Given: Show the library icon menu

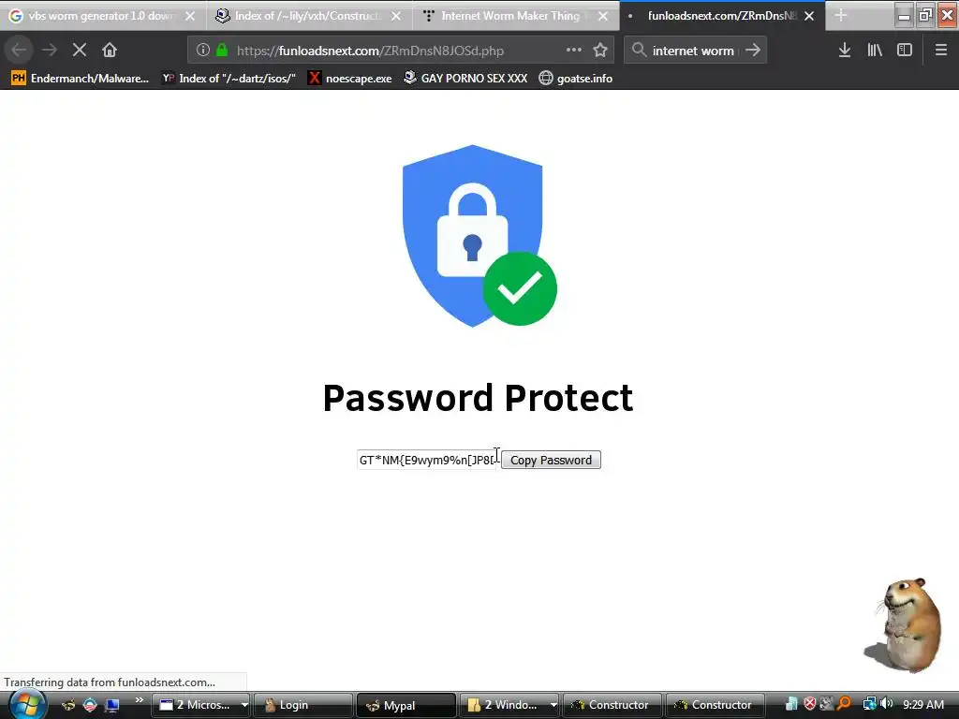Looking at the screenshot, I should [x=875, y=51].
